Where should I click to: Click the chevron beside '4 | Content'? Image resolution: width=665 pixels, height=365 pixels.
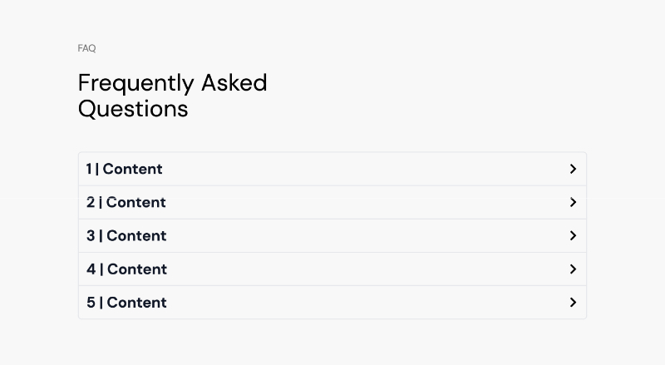coord(573,269)
